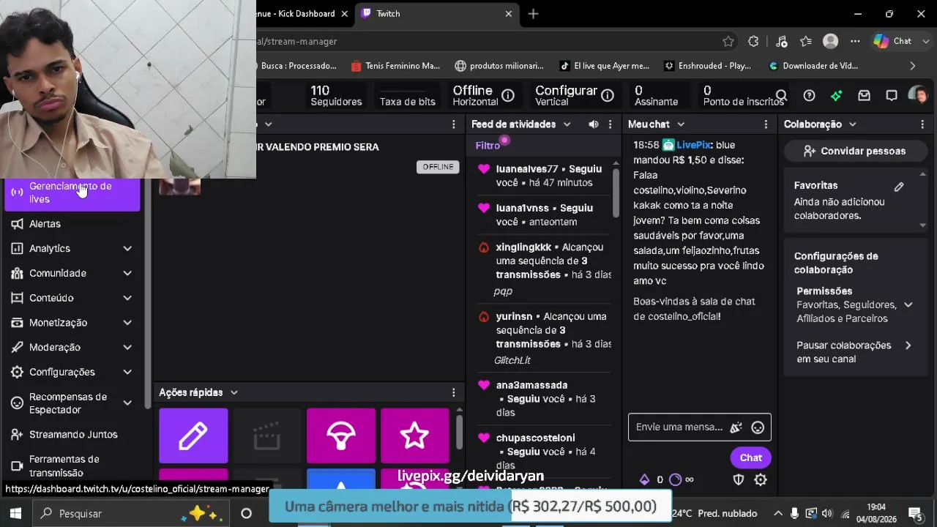Expand the Monetização sidebar section
The width and height of the screenshot is (937, 527).
[127, 323]
